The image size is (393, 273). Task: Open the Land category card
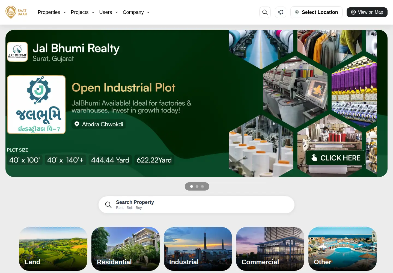pos(53,249)
